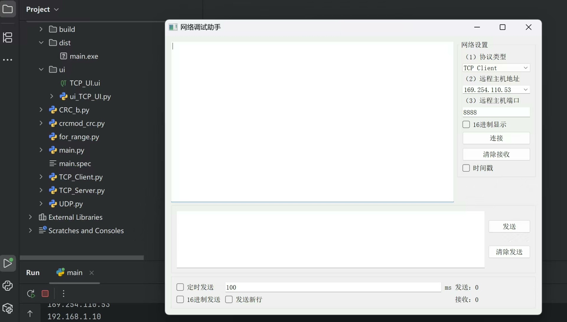Viewport: 567px width, 322px height.
Task: Click the three-dots more tool windows icon
Action: click(8, 60)
